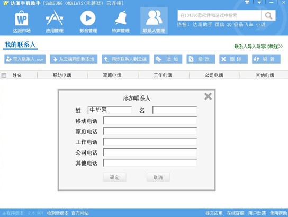Click the 移动电话 input in dialog
288x217 pixels.
150,121
